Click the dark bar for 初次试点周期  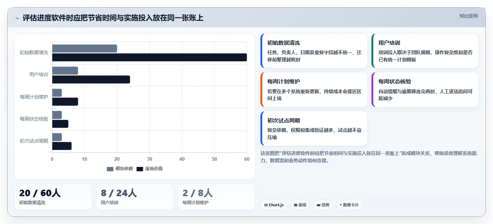[x=62, y=146]
